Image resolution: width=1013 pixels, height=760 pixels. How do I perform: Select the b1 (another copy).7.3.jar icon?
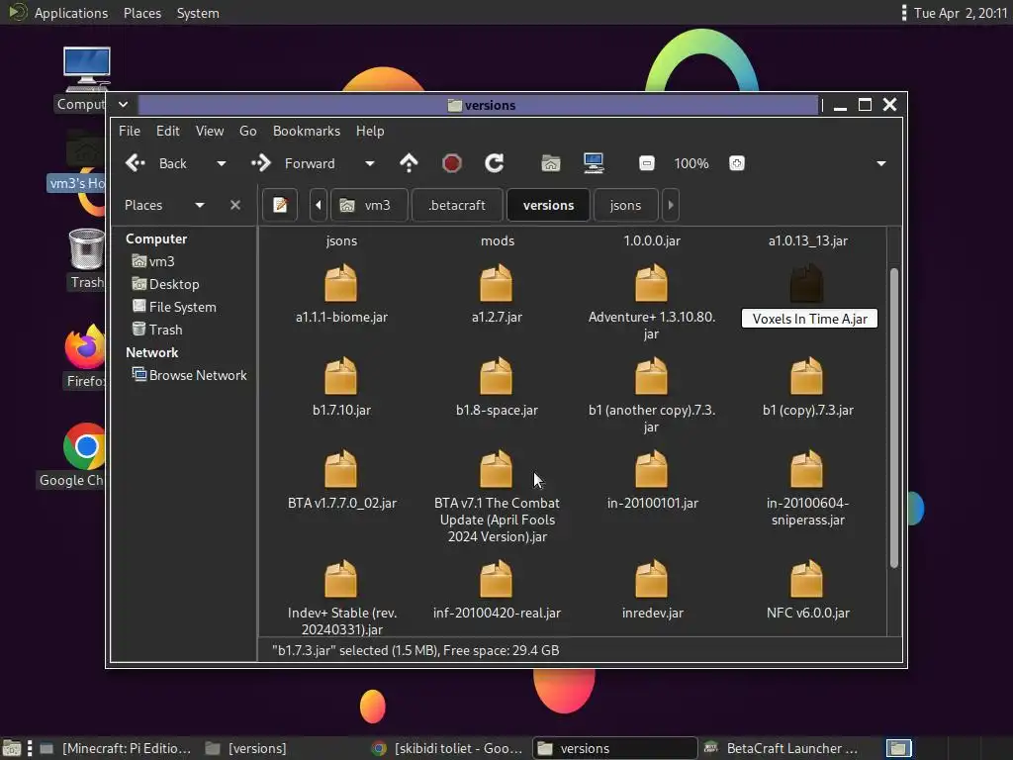click(x=651, y=376)
